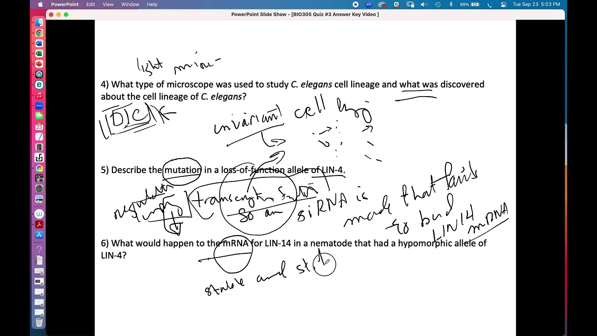This screenshot has height=336, width=597.
Task: Open Finder from the dock
Action: point(39,22)
